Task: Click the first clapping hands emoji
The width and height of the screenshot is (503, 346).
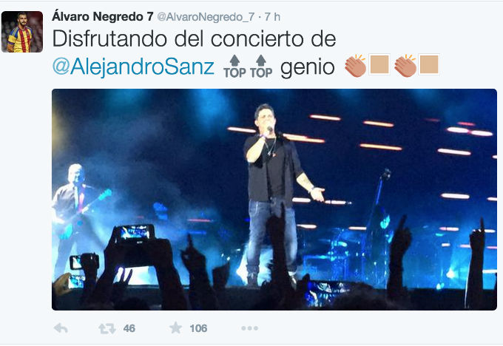Action: point(356,66)
